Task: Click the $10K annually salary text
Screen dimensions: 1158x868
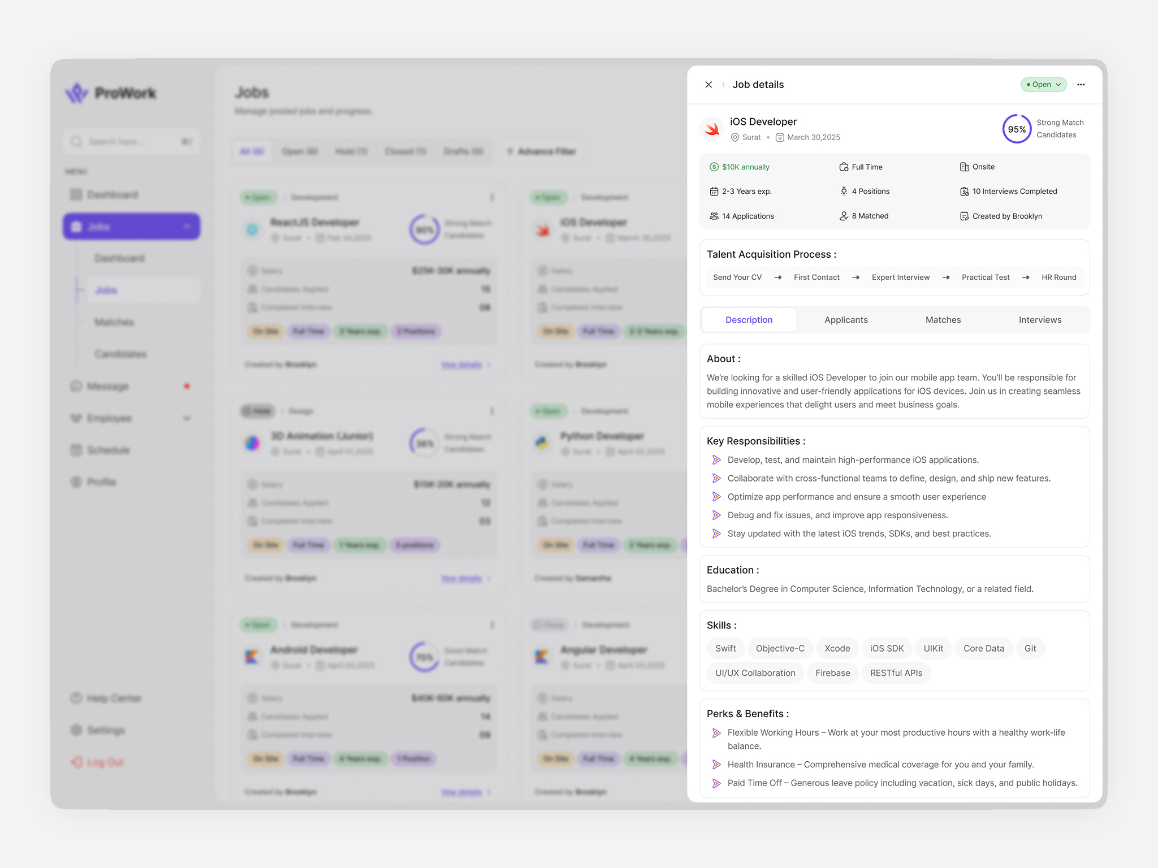Action: click(x=746, y=167)
